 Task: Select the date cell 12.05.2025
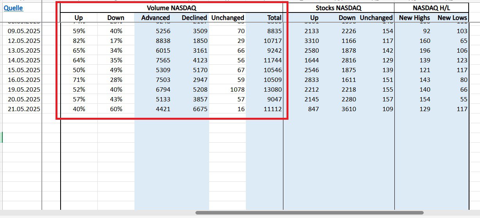coord(24,41)
